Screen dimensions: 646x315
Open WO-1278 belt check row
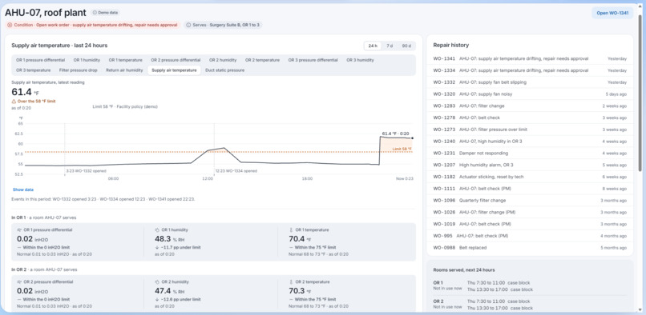[x=530, y=118]
